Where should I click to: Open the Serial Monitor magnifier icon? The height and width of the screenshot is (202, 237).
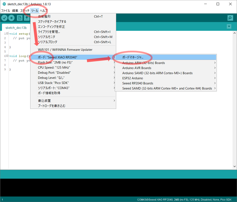coord(230,18)
